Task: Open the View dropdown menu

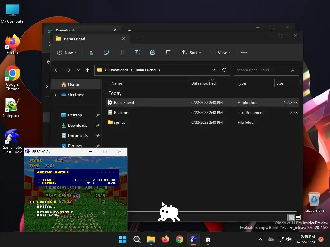Action: 220,52
